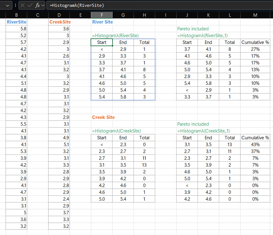Viewport: 273px width, 235px height.
Task: Select column H header
Action: (x=144, y=15)
